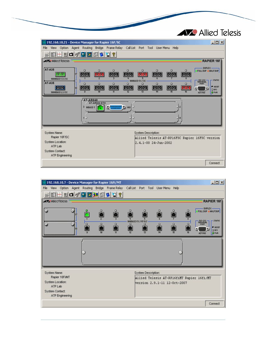Open Help menu in Rapier 16Fi/MT window
Screen dimensions: 267x346
176,188
